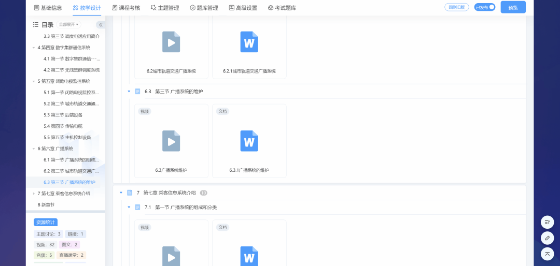
Task: Click the floating sort/list round button
Action: pos(547,222)
